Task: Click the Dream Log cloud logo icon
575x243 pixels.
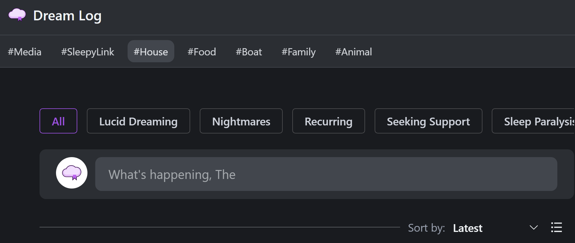Action: (x=17, y=15)
